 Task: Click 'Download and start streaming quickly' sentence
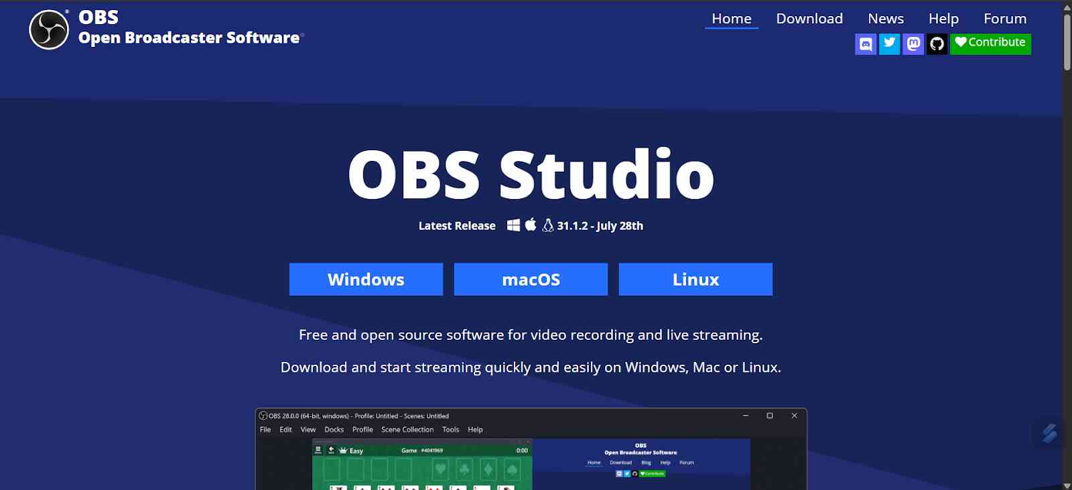coord(531,367)
